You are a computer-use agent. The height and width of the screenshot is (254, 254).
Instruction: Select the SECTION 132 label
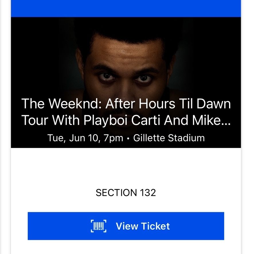tap(126, 193)
